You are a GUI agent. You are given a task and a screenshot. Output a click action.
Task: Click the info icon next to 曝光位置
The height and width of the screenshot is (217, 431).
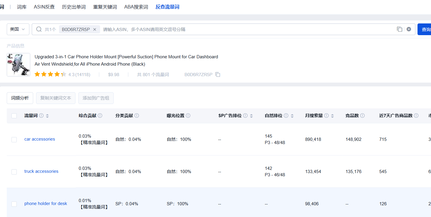tap(188, 116)
